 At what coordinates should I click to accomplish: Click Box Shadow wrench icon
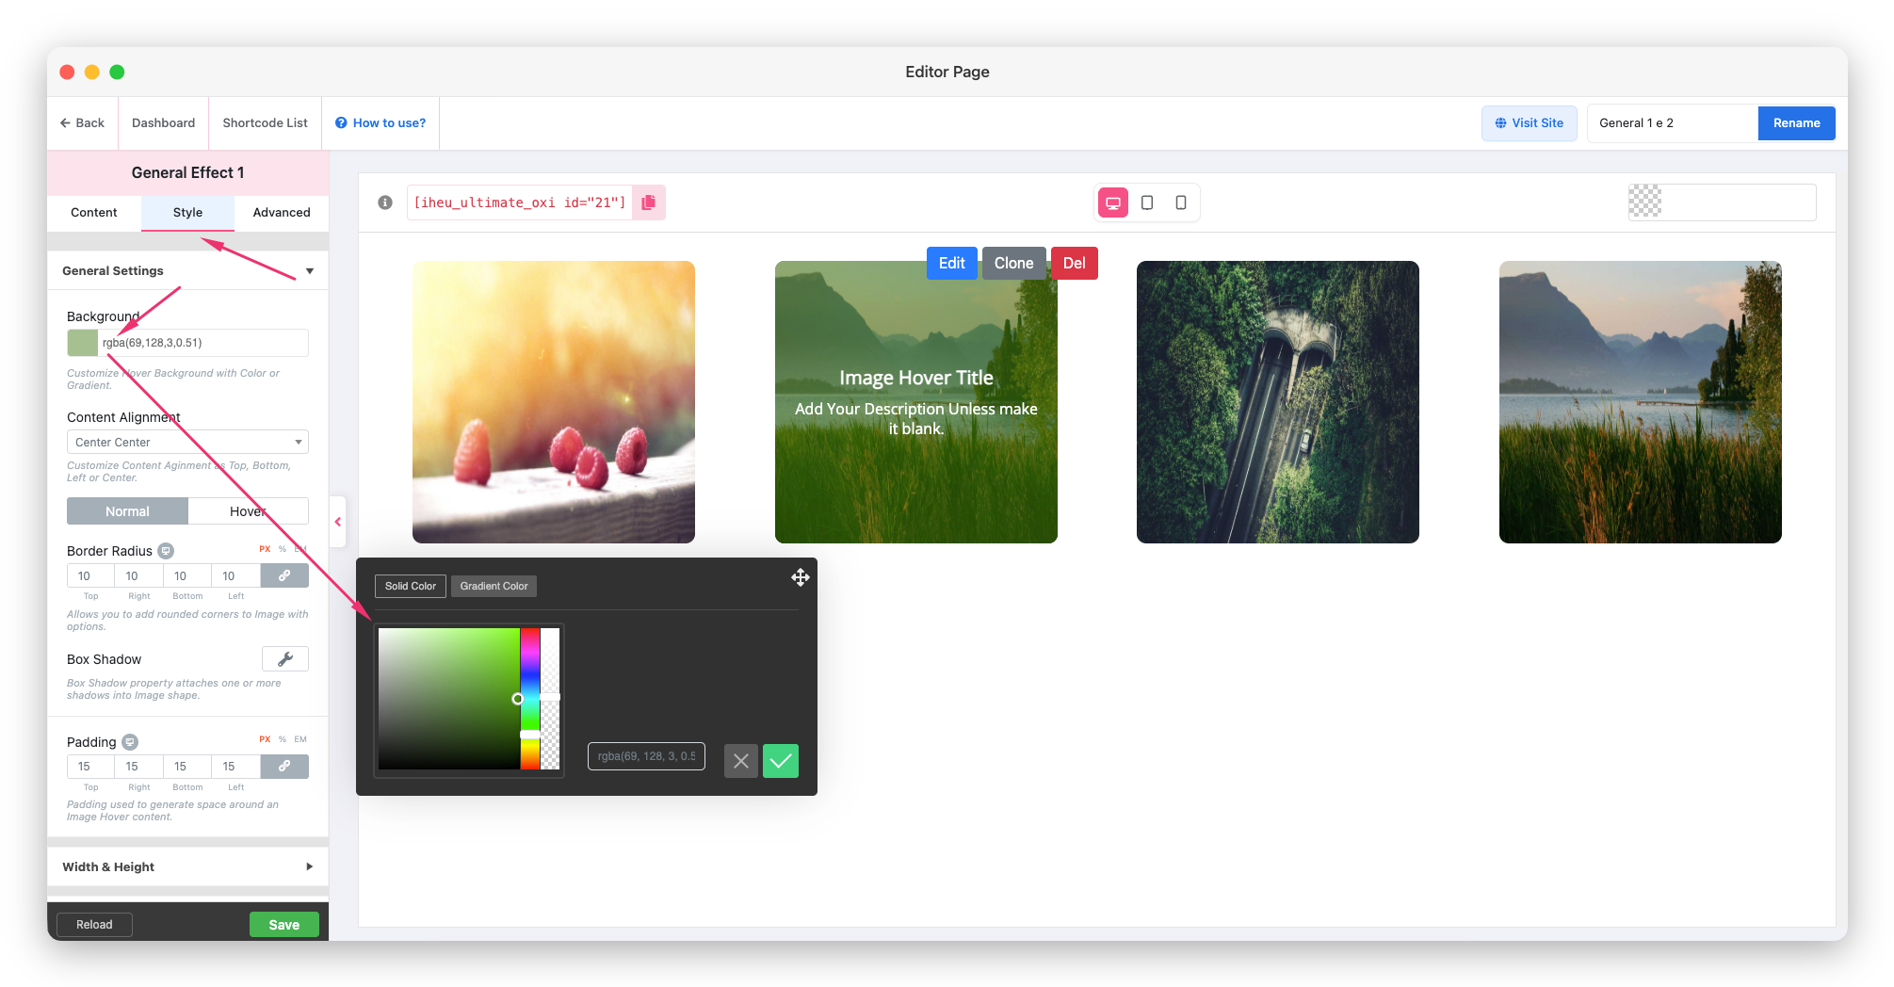tap(285, 659)
